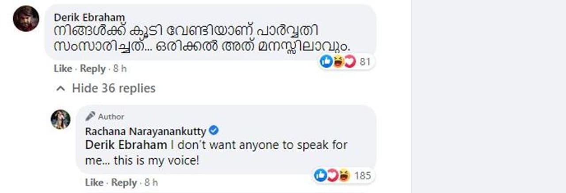Reply to Rachana Narayanankutty's comment
Viewport: 566px width, 193px height.
pos(124,182)
